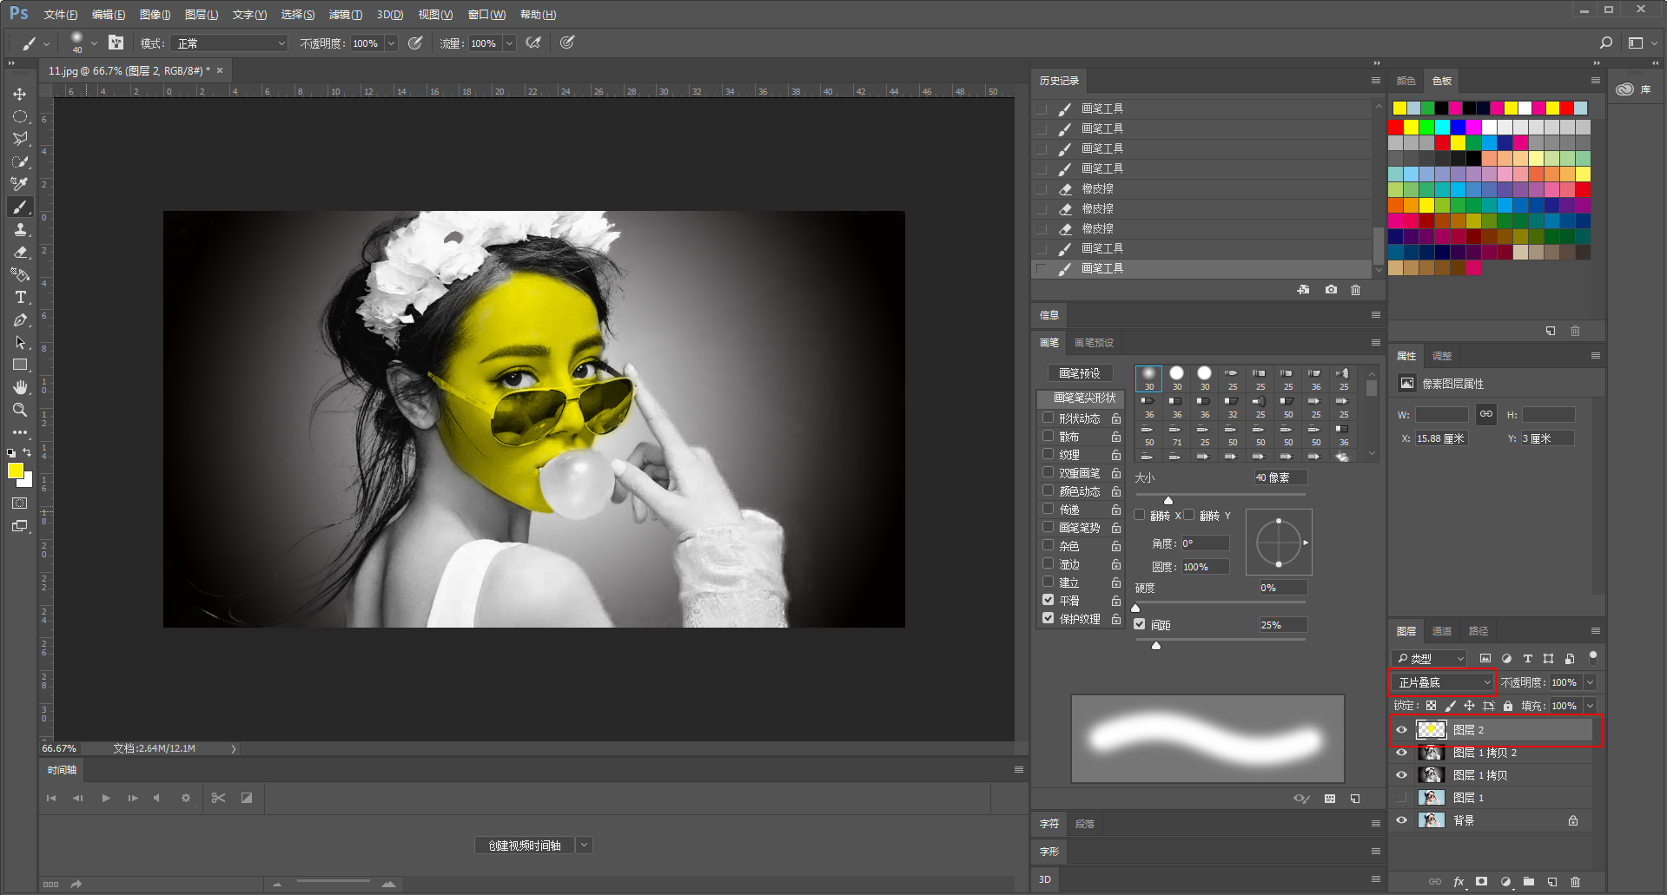1667x895 pixels.
Task: Adjust brush 间距 slider handle
Action: click(x=1156, y=645)
